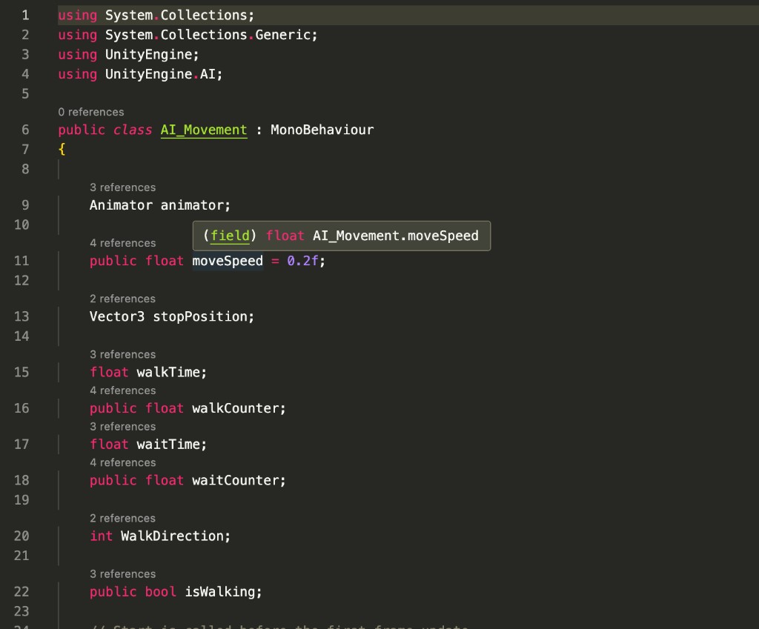Viewport: 759px width, 629px height.
Task: Click the 'int' keyword on line 20
Action: point(101,536)
